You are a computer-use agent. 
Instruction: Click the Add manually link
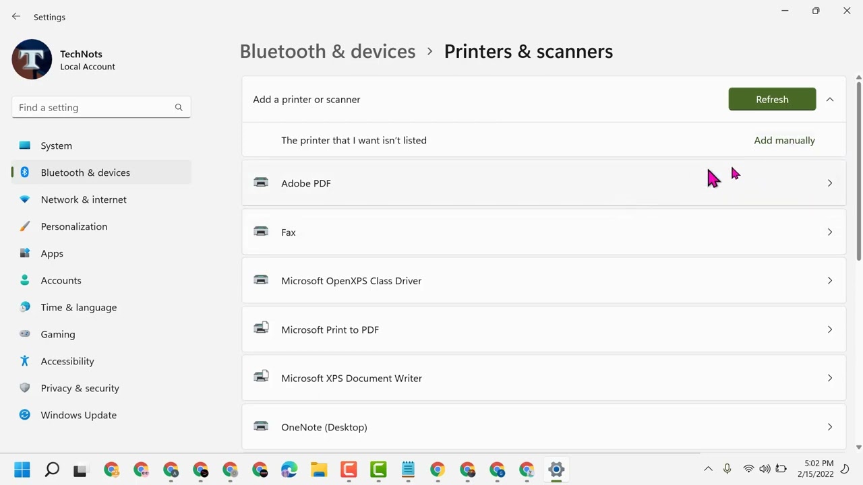click(784, 140)
